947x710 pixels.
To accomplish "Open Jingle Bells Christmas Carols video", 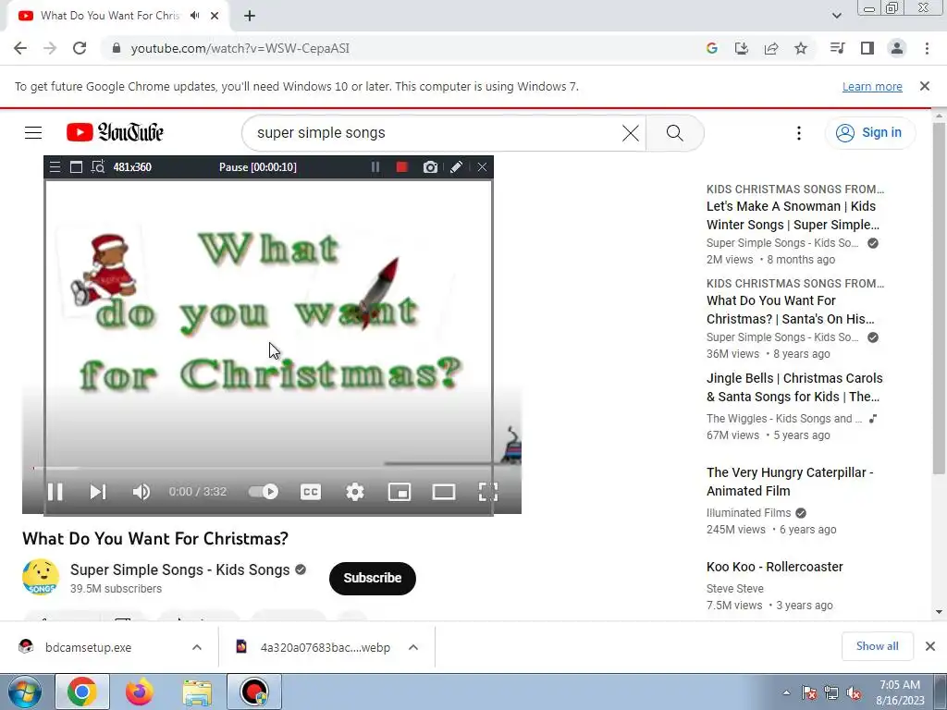I will pyautogui.click(x=794, y=387).
